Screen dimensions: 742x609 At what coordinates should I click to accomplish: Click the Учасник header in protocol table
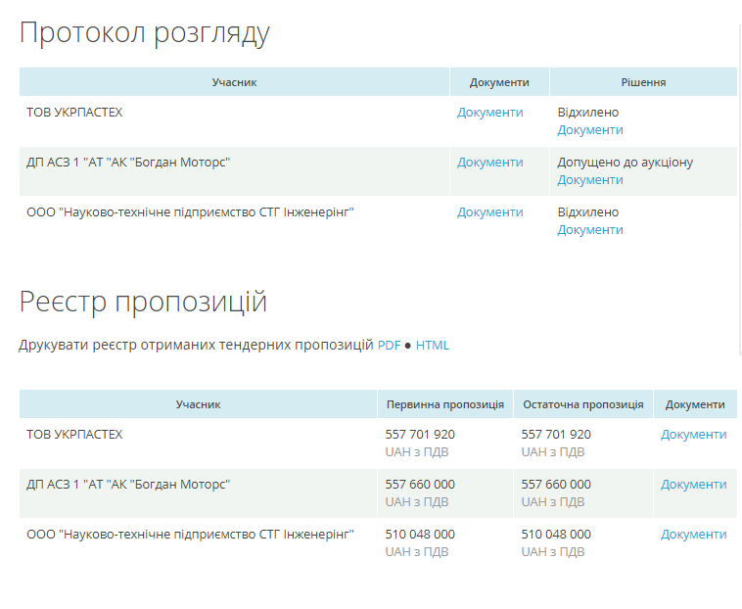click(234, 82)
